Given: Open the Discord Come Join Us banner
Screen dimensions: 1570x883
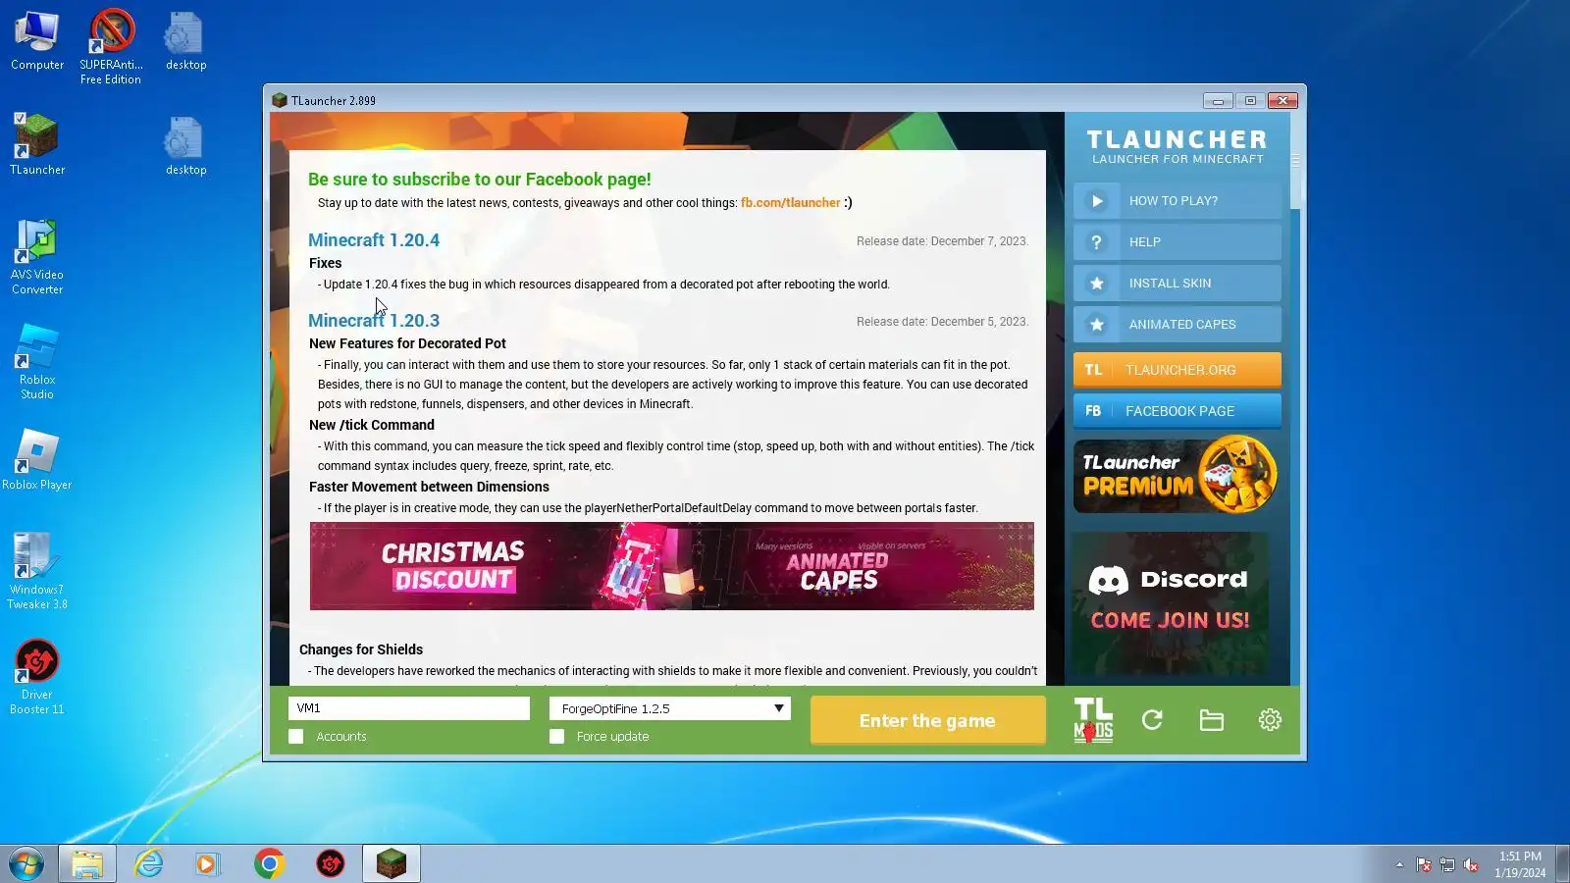Looking at the screenshot, I should 1171,602.
